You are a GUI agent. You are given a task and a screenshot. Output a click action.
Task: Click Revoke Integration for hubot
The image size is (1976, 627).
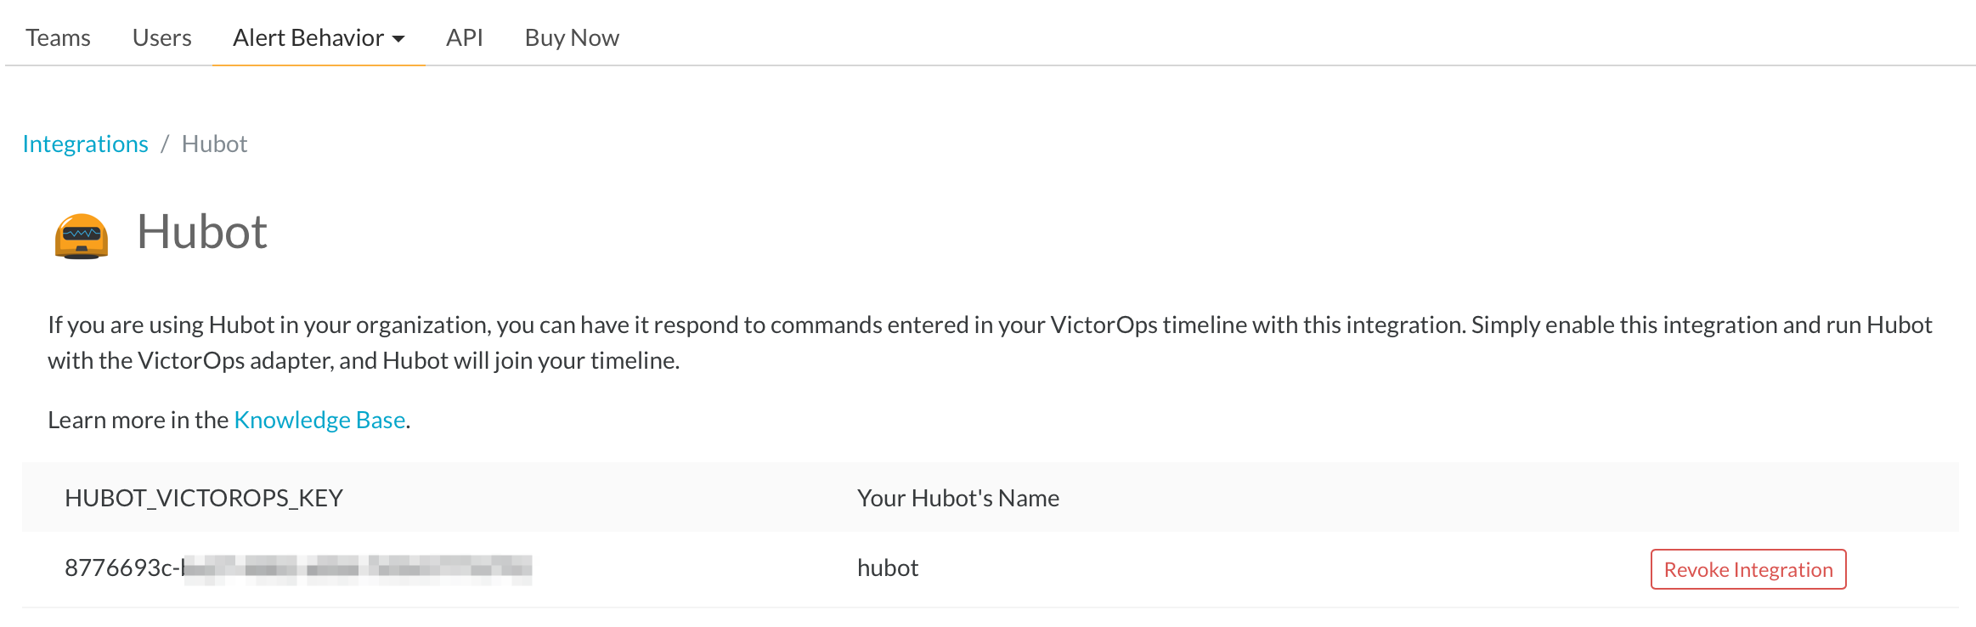point(1747,569)
